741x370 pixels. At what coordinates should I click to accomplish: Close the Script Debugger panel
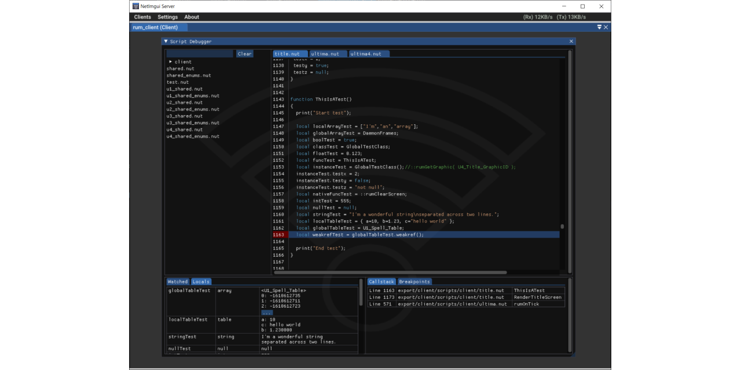pyautogui.click(x=571, y=42)
